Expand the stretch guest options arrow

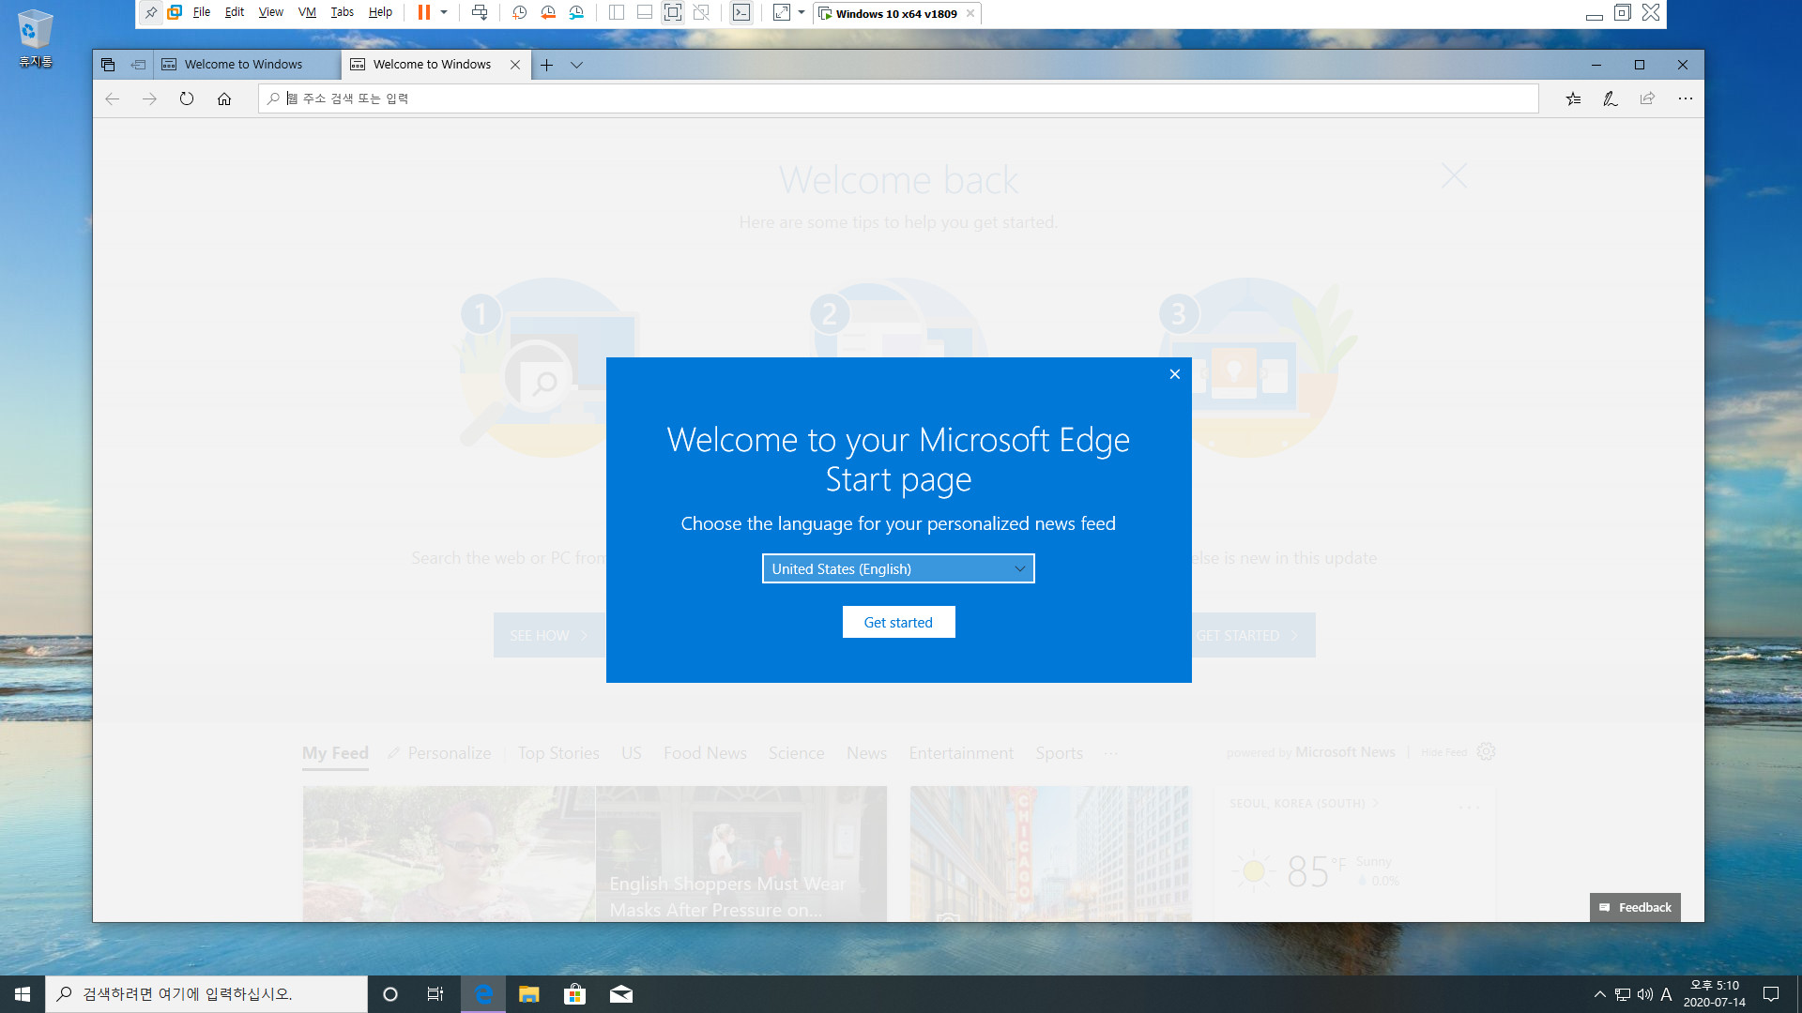pyautogui.click(x=802, y=13)
